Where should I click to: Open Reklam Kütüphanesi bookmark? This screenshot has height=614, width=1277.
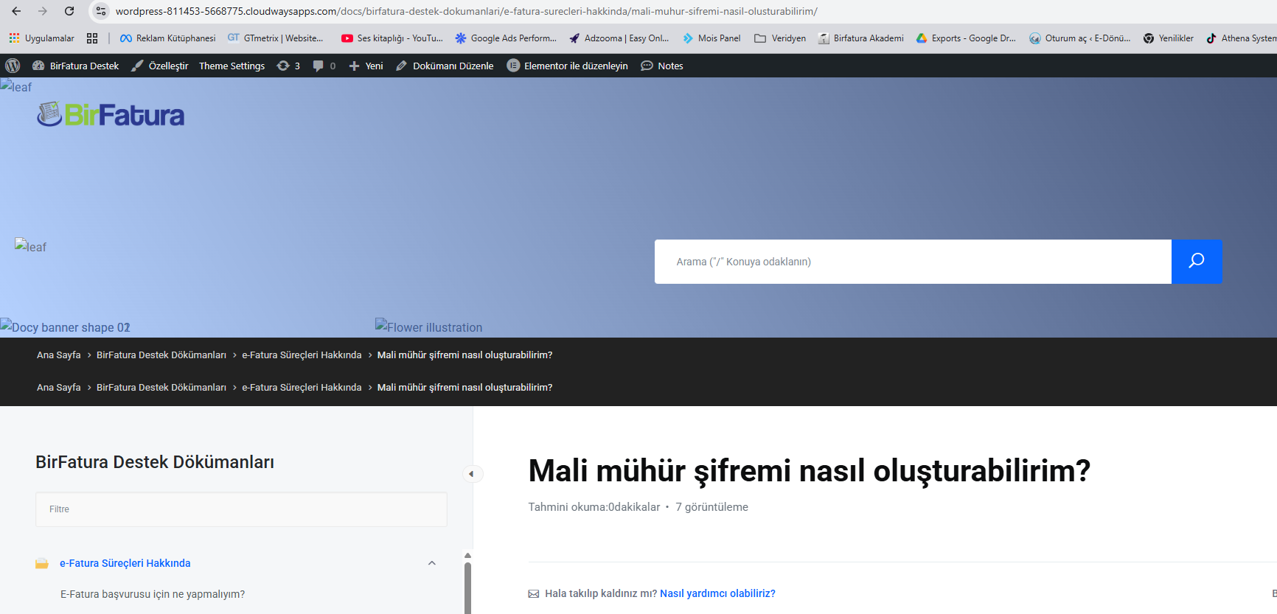tap(167, 38)
